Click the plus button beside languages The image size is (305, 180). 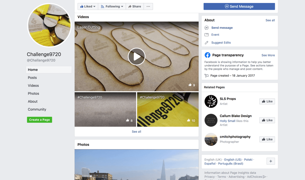tap(270, 161)
